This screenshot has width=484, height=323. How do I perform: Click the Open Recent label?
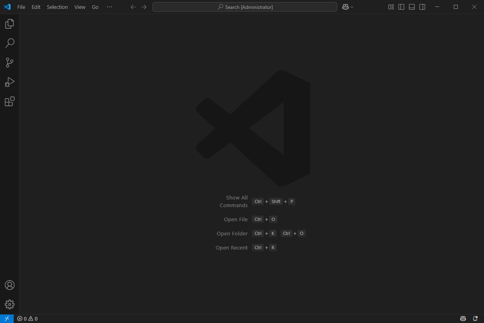tap(232, 247)
